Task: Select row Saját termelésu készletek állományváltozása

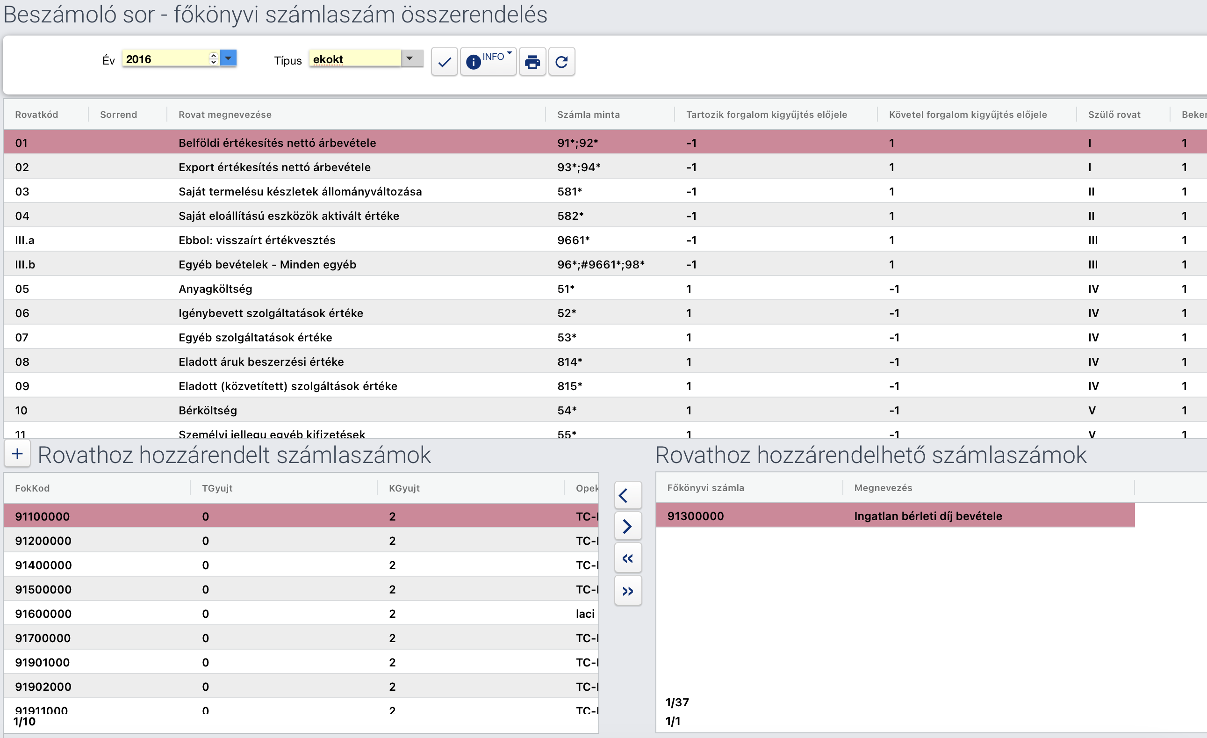Action: [x=605, y=191]
